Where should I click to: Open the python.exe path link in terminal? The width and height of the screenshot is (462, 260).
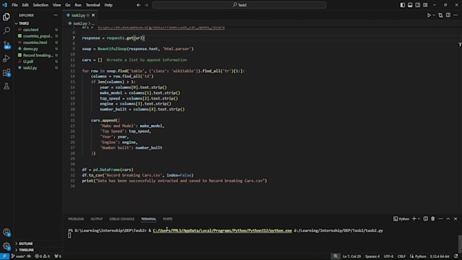click(x=222, y=231)
